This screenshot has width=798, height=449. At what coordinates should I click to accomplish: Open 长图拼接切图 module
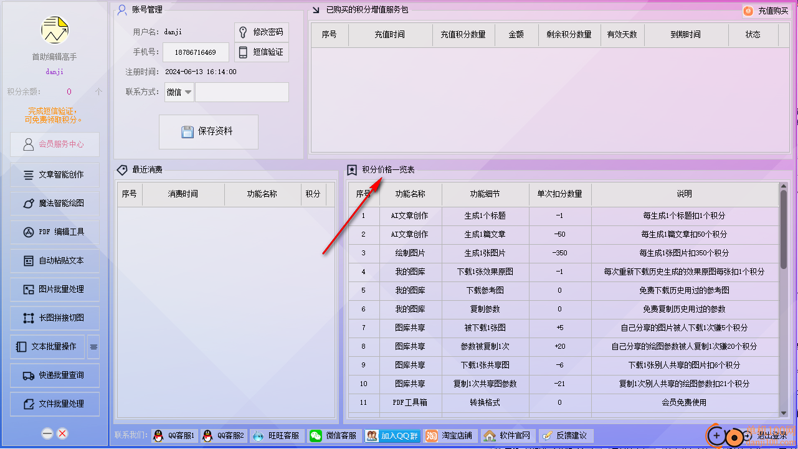pos(55,318)
